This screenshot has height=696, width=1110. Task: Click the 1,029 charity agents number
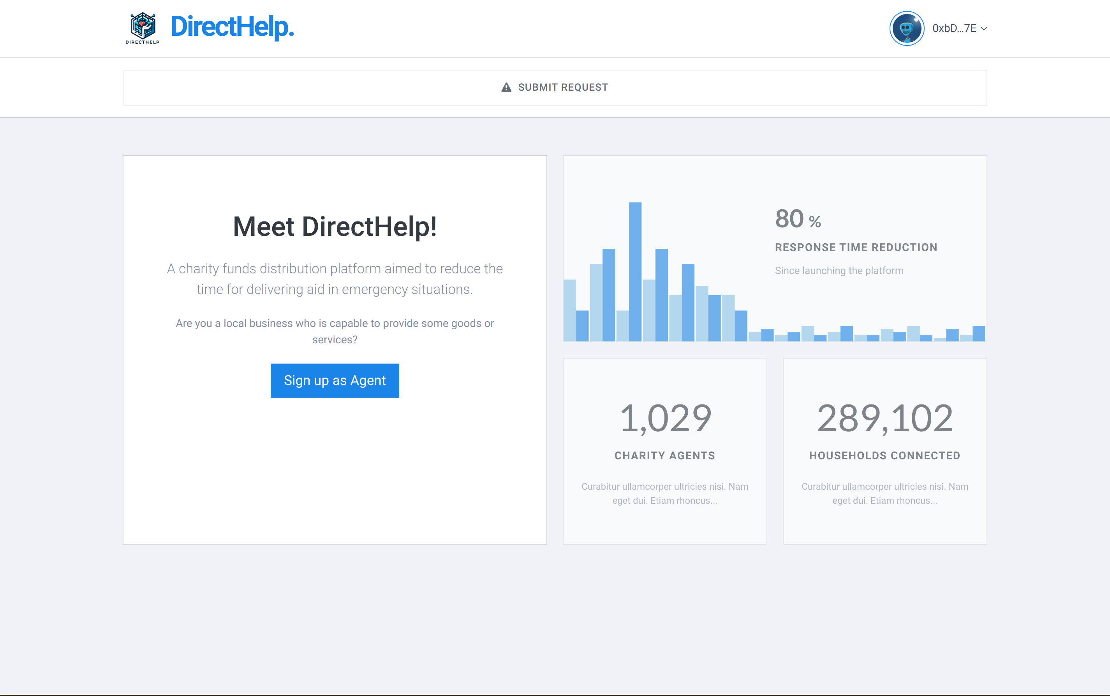click(x=665, y=418)
